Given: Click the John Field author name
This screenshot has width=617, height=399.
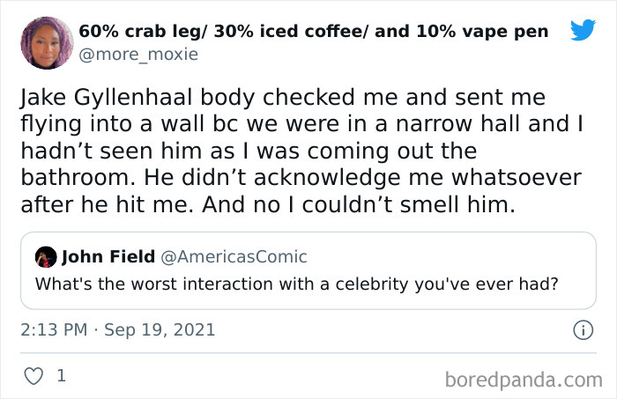Looking at the screenshot, I should coord(106,257).
